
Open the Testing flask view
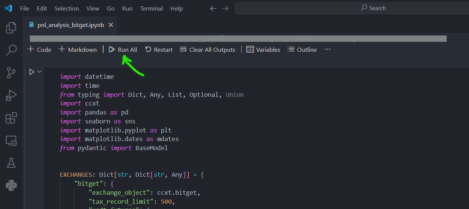coord(11,163)
